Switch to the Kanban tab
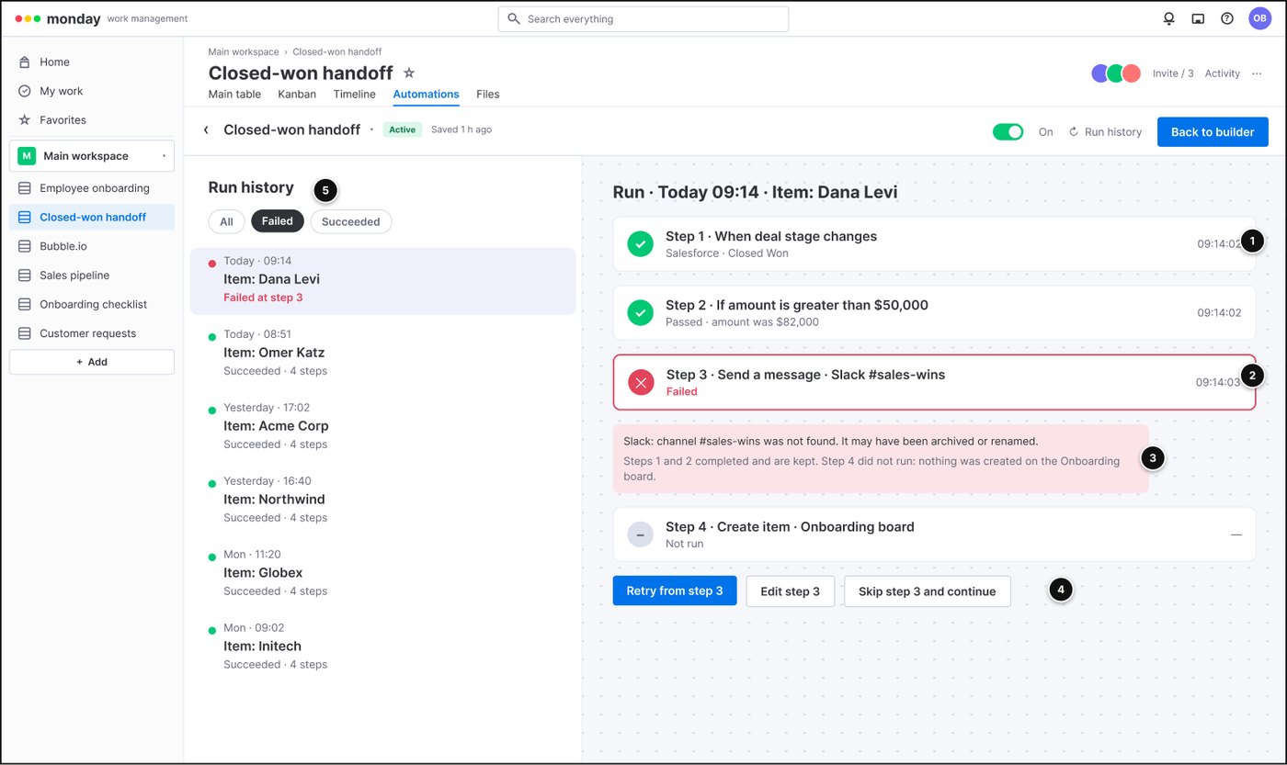 click(297, 94)
